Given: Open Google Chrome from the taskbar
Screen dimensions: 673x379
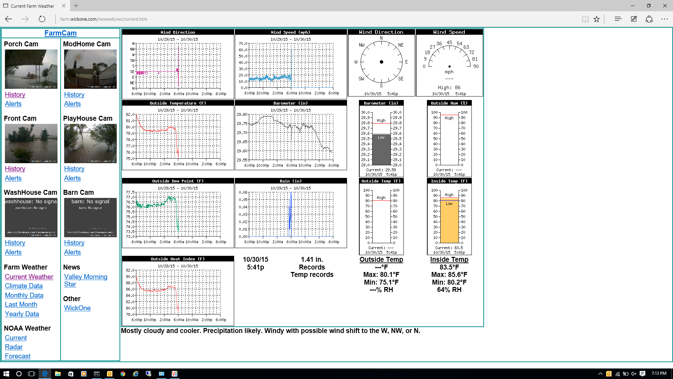Looking at the screenshot, I should [123, 374].
